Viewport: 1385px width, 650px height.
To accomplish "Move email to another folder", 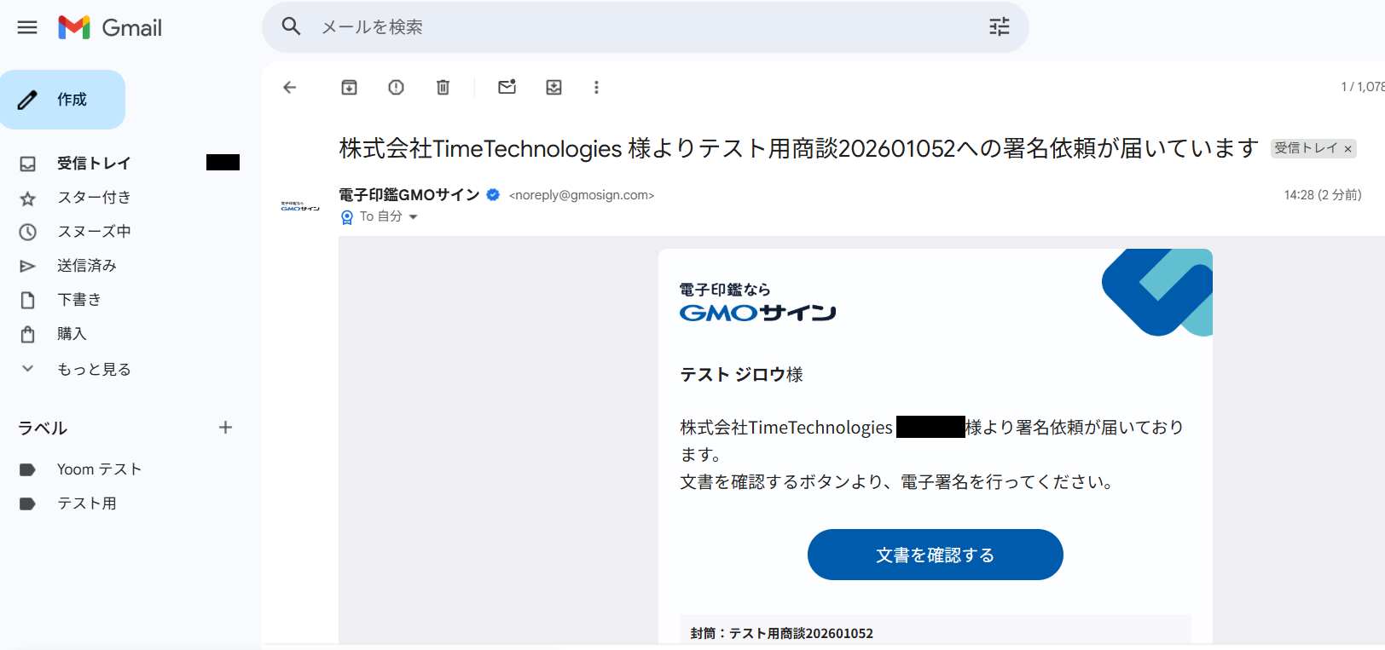I will click(553, 87).
